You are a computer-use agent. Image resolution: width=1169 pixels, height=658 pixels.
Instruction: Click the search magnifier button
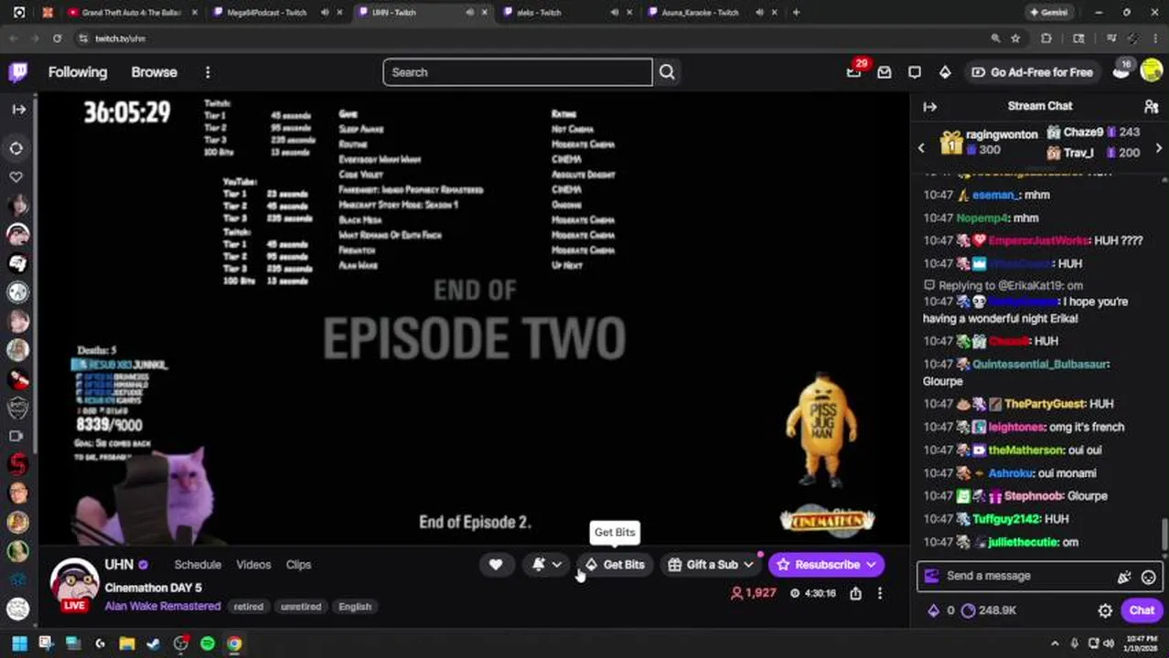tap(667, 72)
